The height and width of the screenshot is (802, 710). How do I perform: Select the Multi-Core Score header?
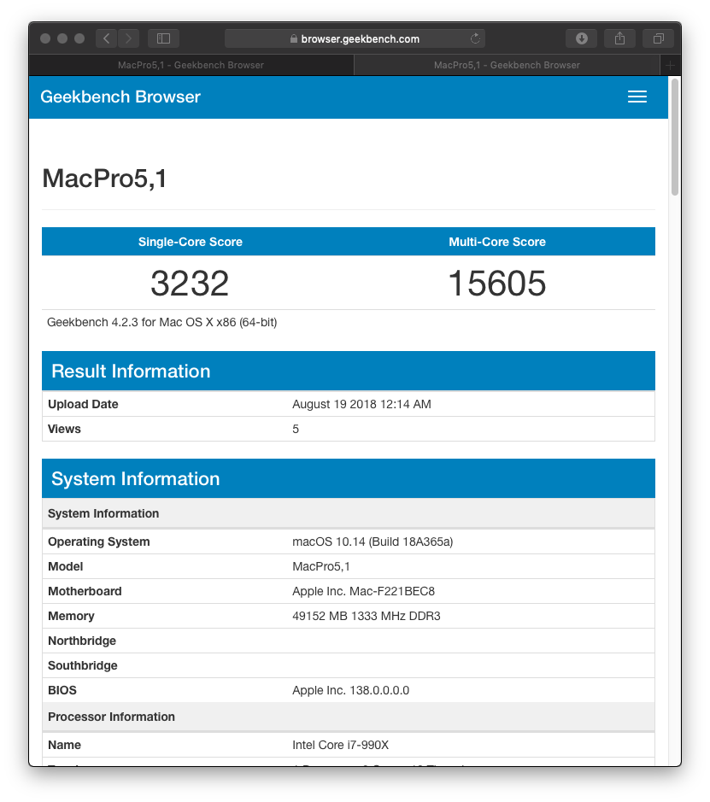coord(497,242)
